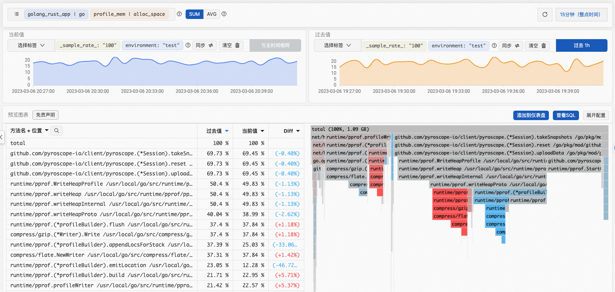Click red compress/gzip bar in the flame graph

(x=450, y=208)
